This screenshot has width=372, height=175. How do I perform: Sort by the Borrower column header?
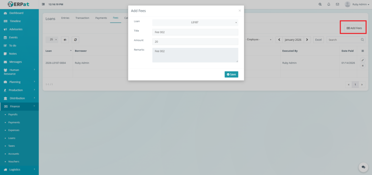[x=81, y=51]
